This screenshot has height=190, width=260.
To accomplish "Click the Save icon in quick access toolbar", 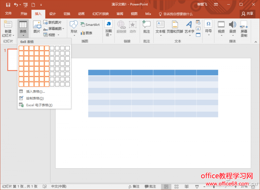I will click(6, 5).
